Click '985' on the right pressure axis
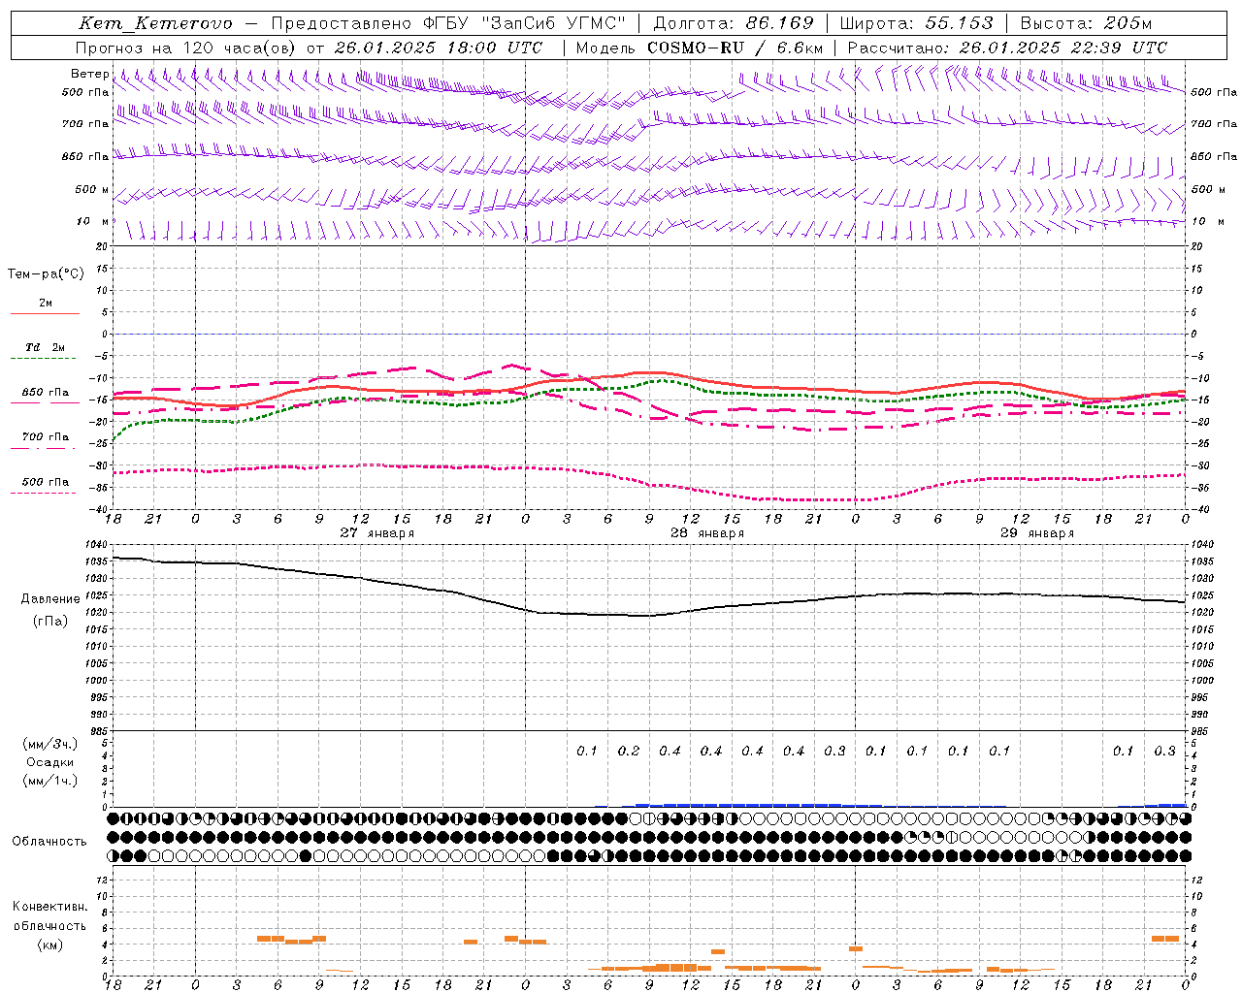 click(1202, 731)
